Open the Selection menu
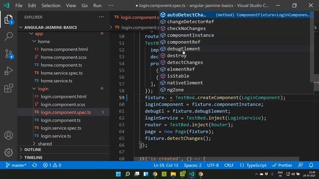The width and height of the screenshot is (319, 179). (x=51, y=5)
